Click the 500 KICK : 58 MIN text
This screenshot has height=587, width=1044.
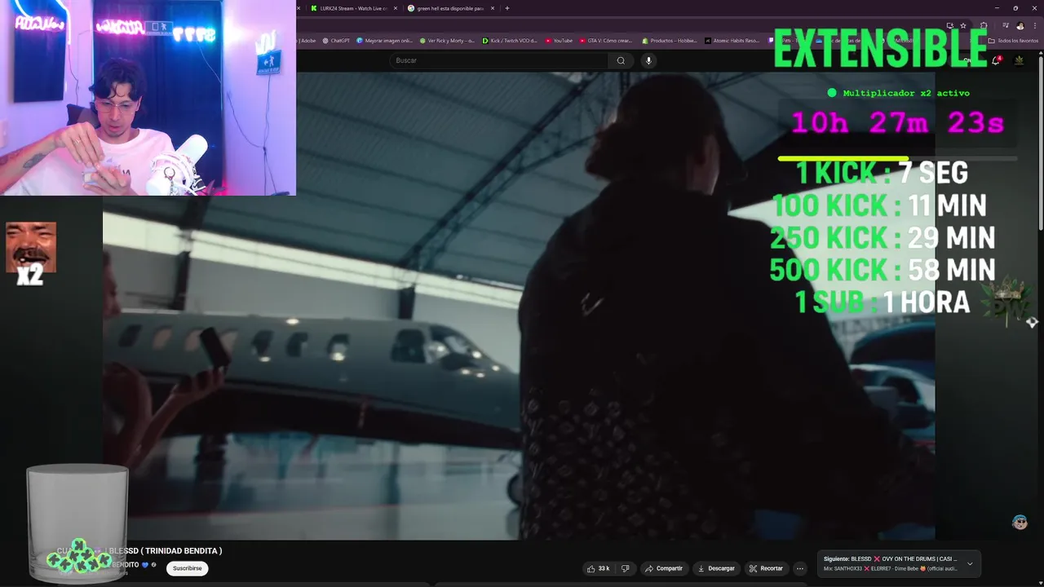(x=883, y=270)
